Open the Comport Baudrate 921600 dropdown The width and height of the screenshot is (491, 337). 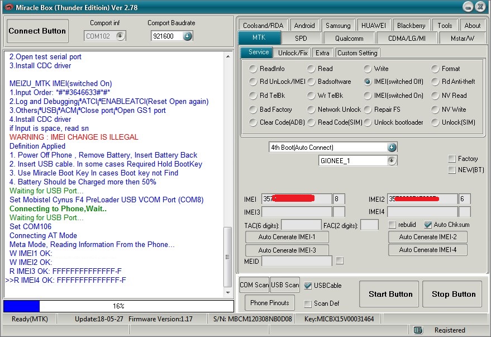coord(187,36)
